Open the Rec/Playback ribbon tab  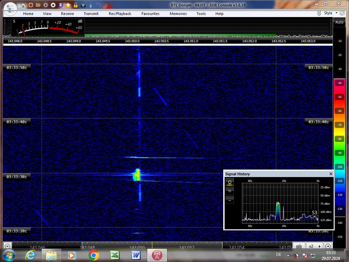tap(120, 14)
